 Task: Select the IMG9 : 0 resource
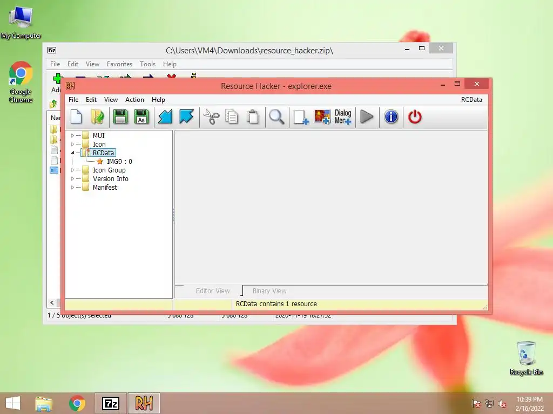(x=119, y=162)
